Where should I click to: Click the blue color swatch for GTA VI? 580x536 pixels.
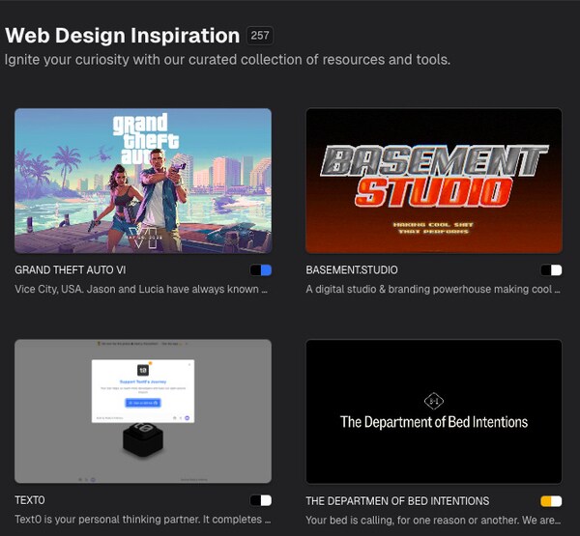(x=261, y=270)
